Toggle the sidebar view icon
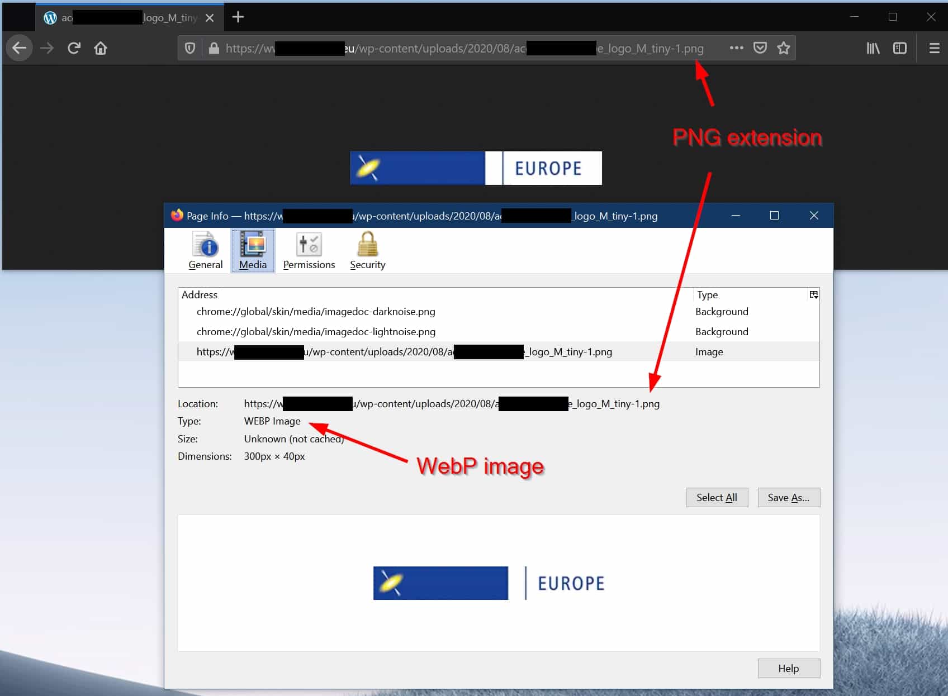This screenshot has height=696, width=948. coord(900,49)
